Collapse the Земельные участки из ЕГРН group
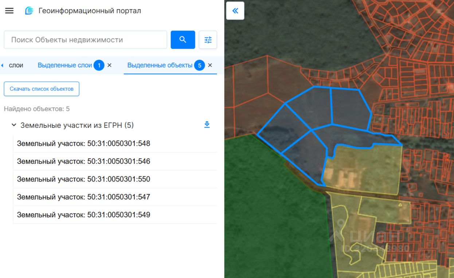 click(x=14, y=125)
